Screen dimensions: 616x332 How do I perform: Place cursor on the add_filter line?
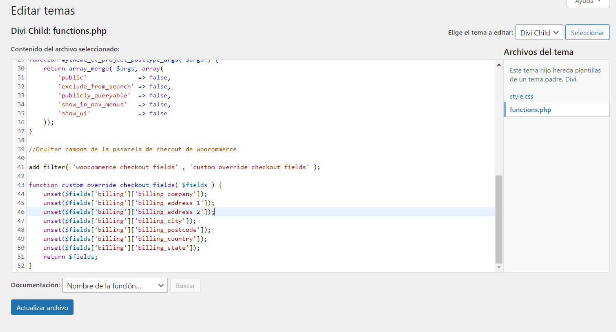174,167
